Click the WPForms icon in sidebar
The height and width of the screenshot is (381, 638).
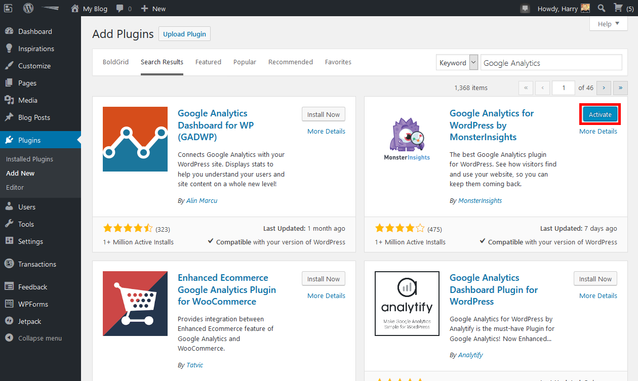[x=9, y=304]
